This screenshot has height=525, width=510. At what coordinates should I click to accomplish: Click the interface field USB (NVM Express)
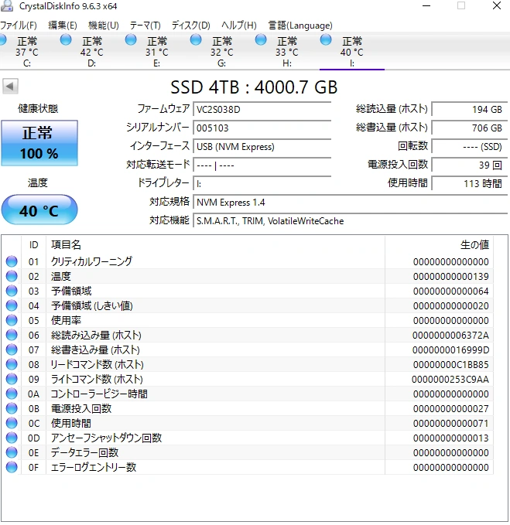(x=262, y=147)
